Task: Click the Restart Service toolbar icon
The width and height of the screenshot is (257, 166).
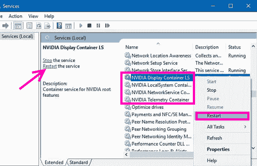Action: tap(107, 26)
